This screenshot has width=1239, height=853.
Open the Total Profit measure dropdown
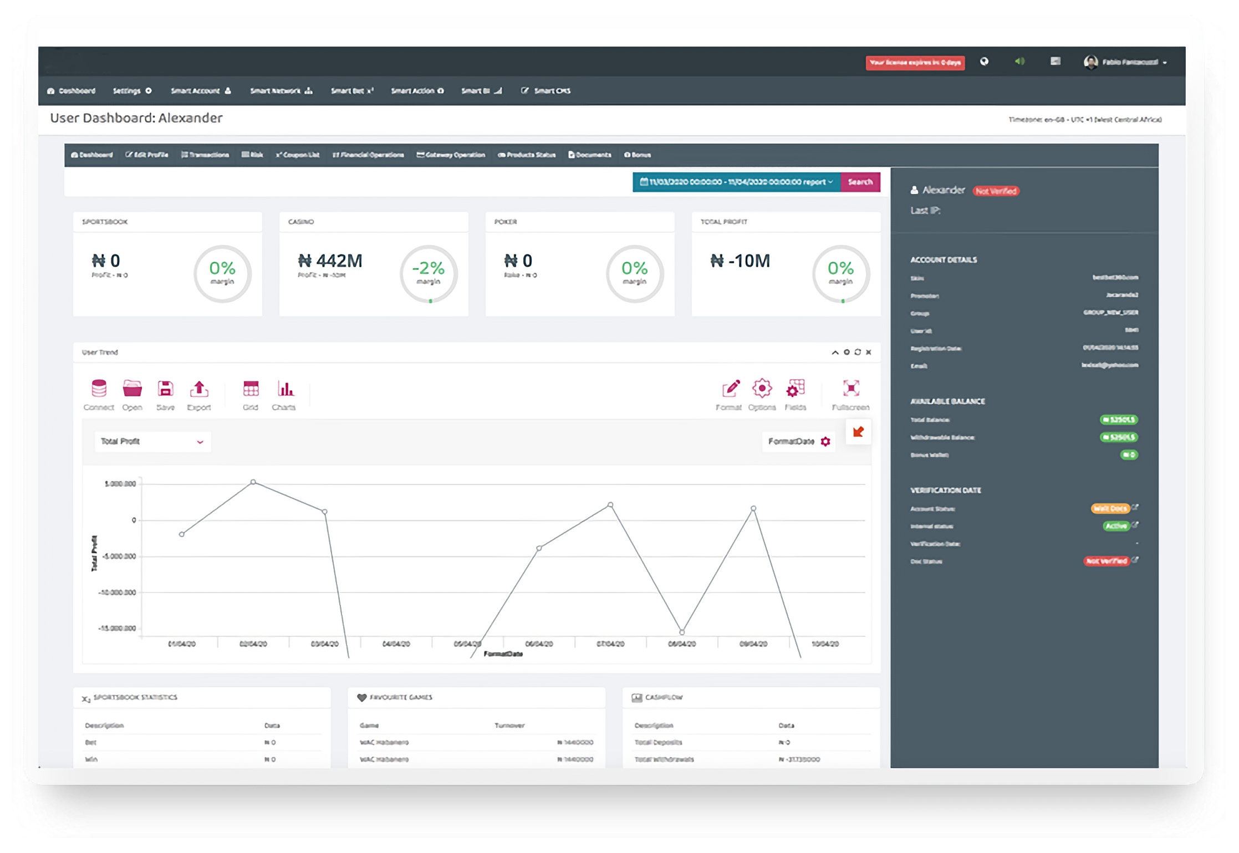pyautogui.click(x=152, y=442)
